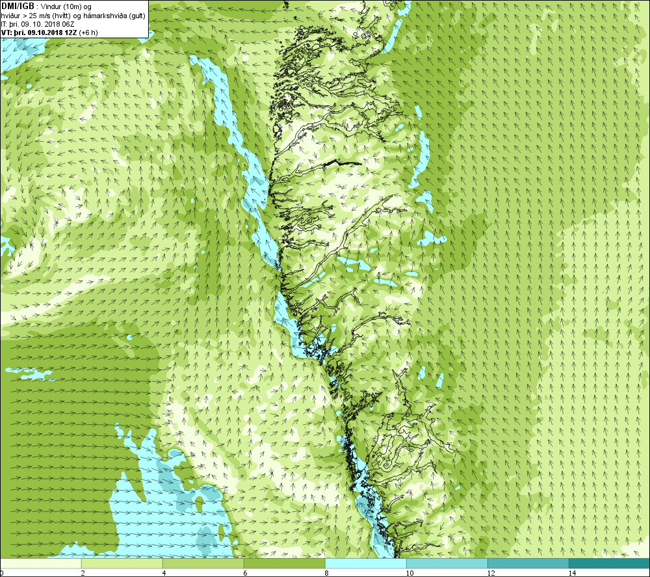This screenshot has width=650, height=577.
Task: Click the '4' label on the color scale
Action: 164,573
